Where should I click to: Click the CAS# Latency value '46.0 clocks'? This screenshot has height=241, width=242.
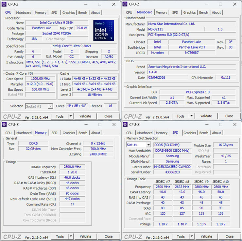point(72,178)
